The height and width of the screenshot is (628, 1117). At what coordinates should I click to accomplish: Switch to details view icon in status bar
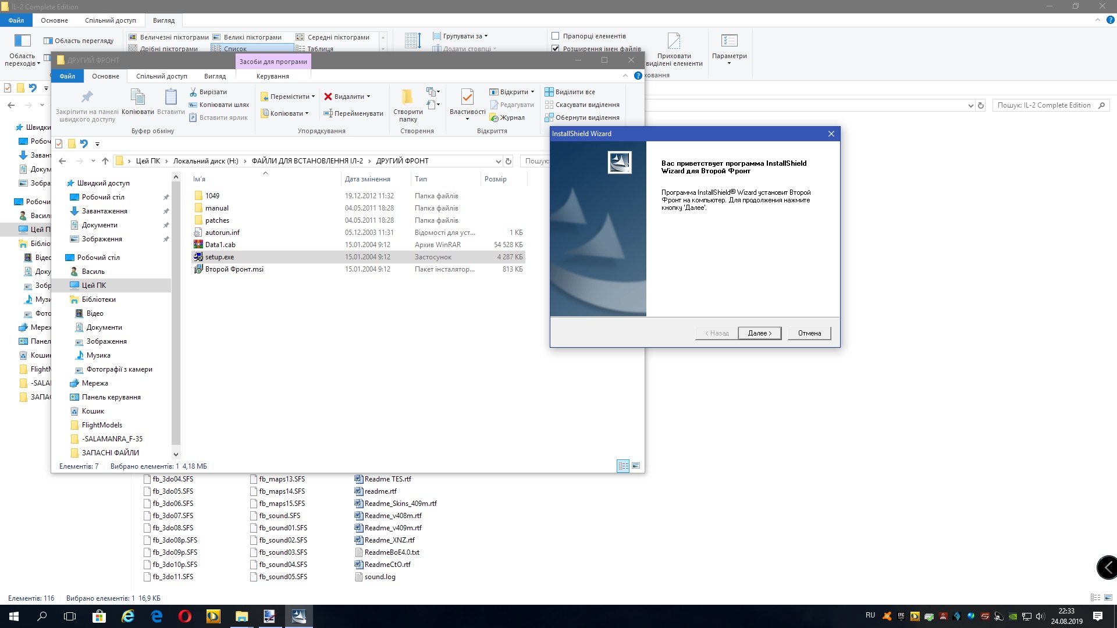point(623,466)
